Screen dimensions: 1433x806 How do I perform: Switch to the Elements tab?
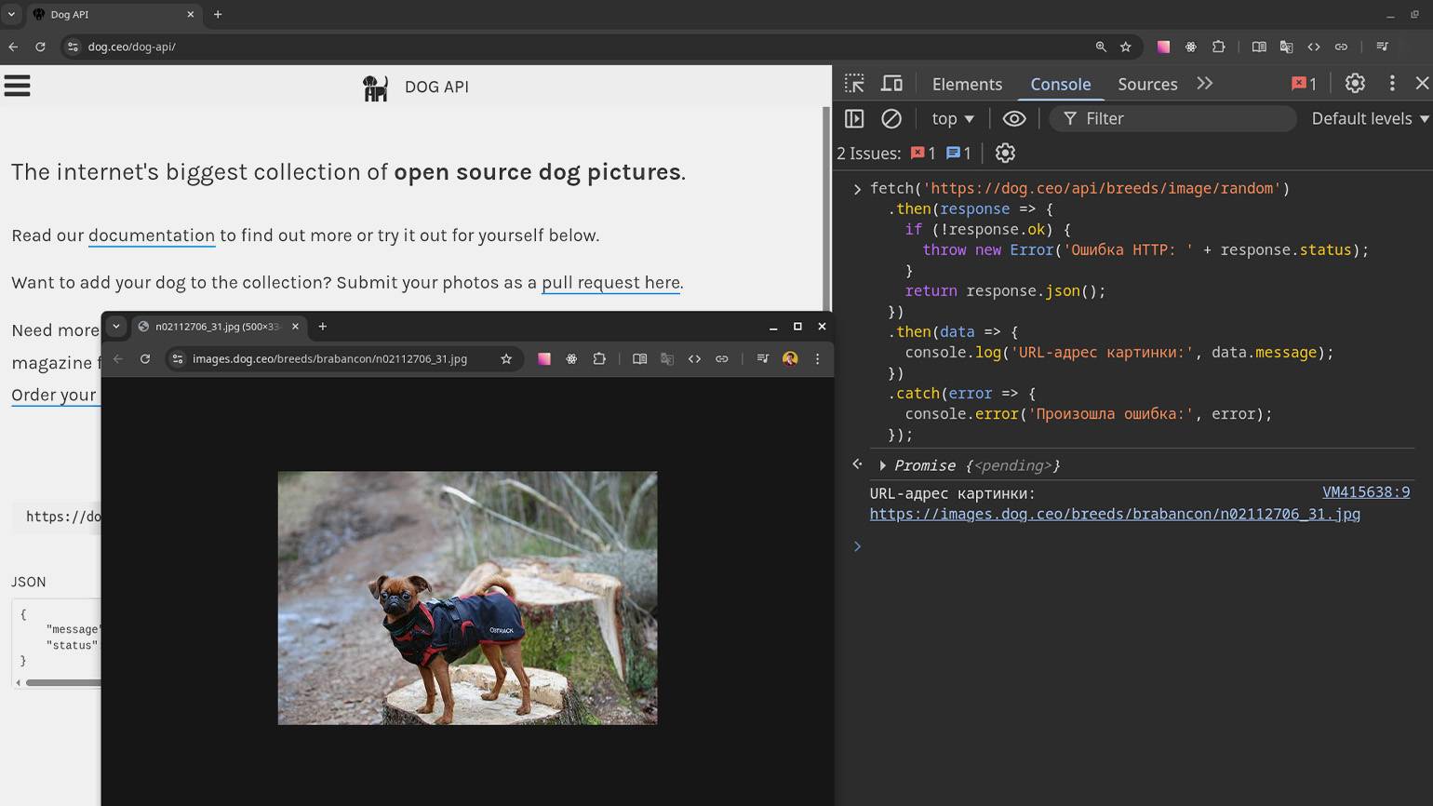(967, 84)
